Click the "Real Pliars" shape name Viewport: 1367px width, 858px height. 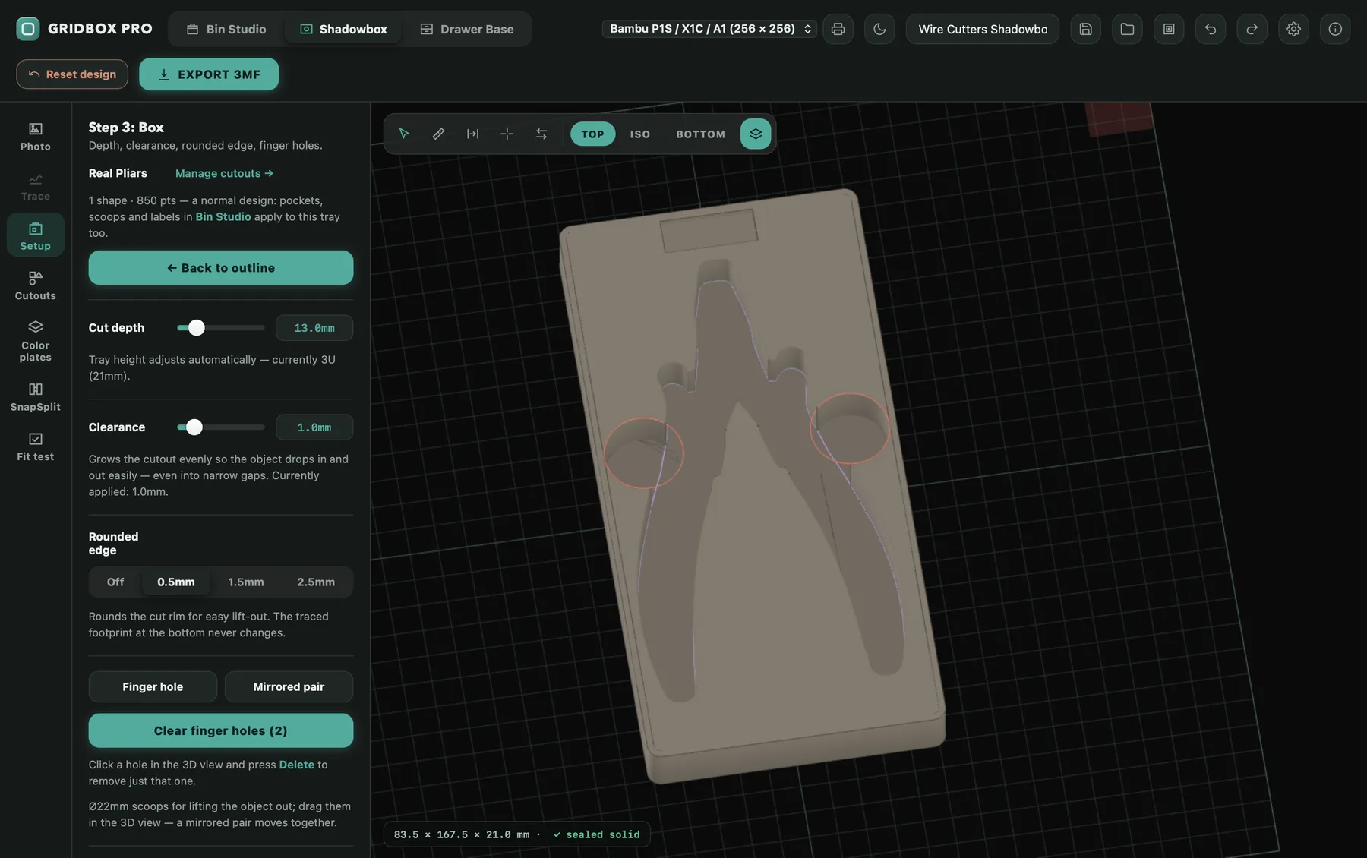[x=118, y=173]
